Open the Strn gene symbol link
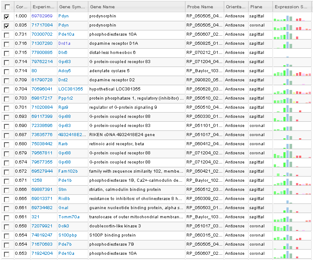This screenshot has width=313, height=260. (x=62, y=190)
